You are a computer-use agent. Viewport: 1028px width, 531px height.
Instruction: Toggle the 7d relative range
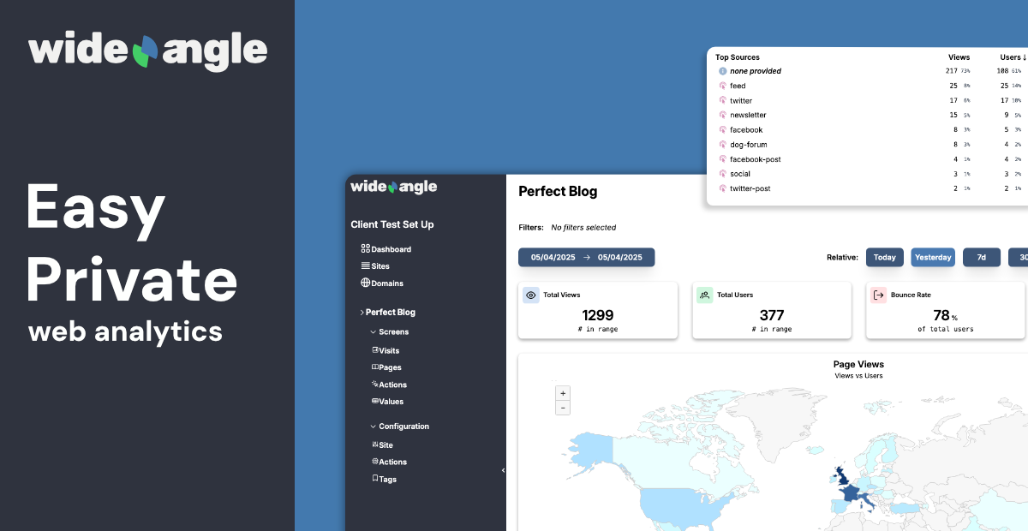[982, 257]
